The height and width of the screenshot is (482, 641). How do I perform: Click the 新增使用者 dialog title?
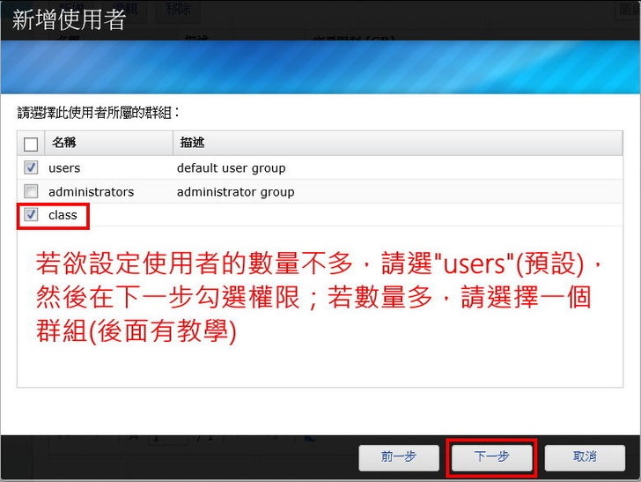point(69,20)
